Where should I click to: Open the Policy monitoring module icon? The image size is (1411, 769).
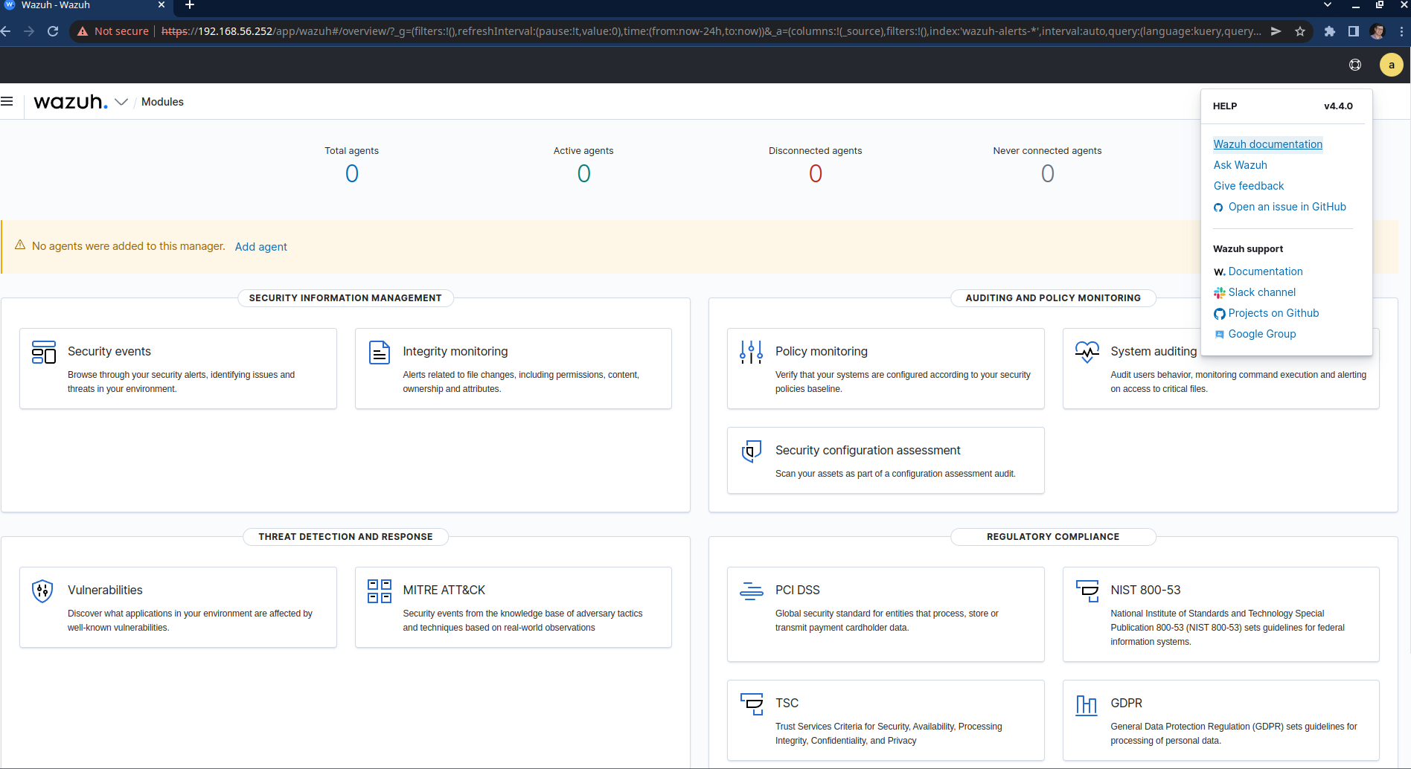click(x=751, y=352)
